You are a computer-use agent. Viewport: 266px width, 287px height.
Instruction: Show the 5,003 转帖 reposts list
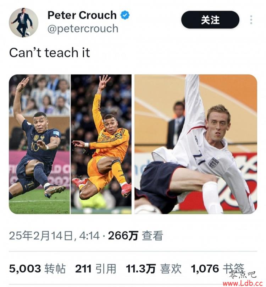[37, 269]
